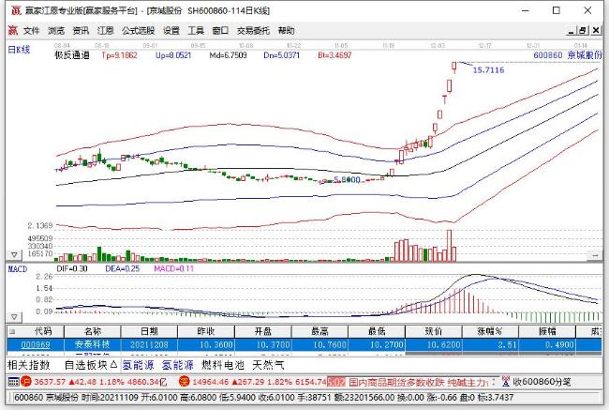609x410 pixels.
Task: Click the 600860 京城股份 stock title
Action: [568, 55]
